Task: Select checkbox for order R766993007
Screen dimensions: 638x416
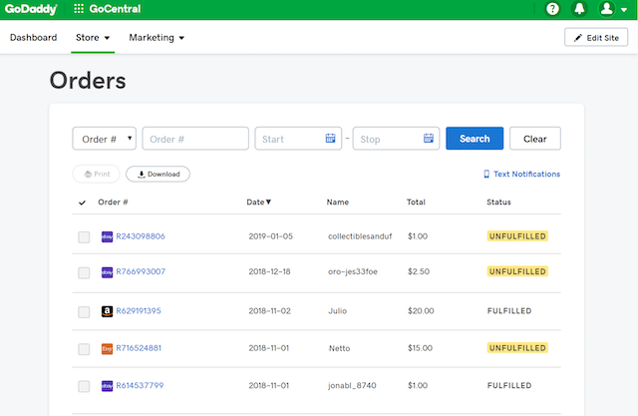Action: click(x=84, y=272)
